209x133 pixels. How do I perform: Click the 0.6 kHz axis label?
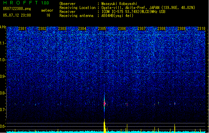pos(3,126)
